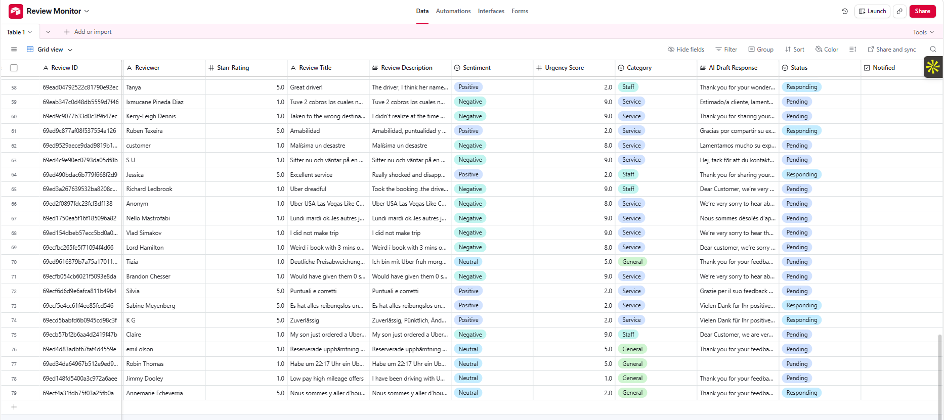Image resolution: width=945 pixels, height=420 pixels.
Task: Click the Launch button
Action: 873,11
